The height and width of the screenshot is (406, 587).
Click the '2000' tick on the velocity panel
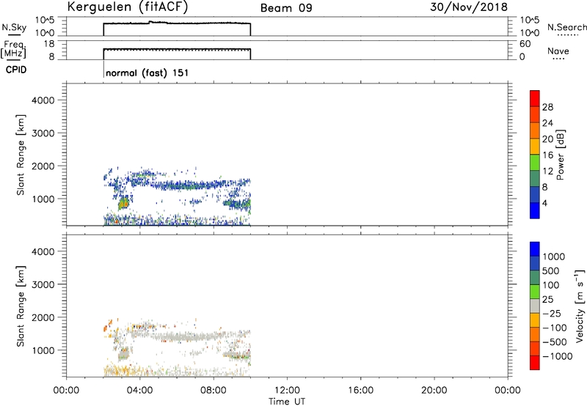tap(43, 317)
